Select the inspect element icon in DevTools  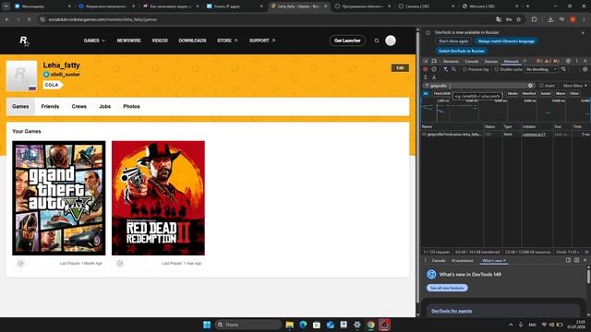426,61
